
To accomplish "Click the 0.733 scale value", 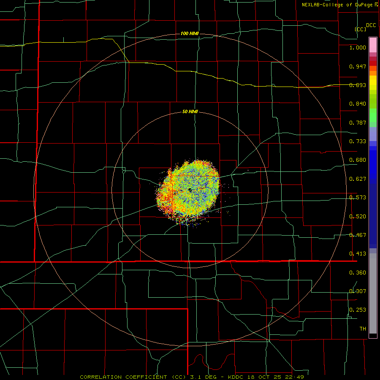I will click(x=358, y=141).
